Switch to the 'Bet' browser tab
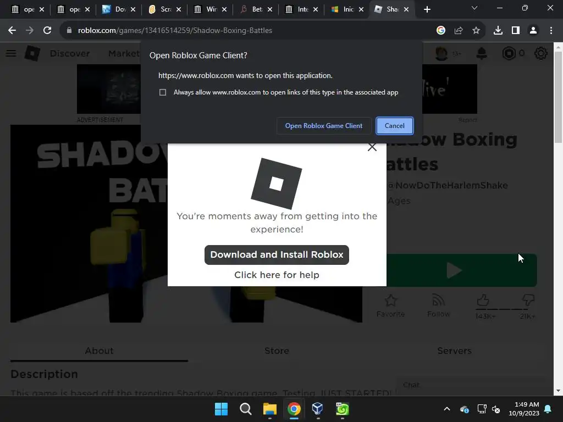563x422 pixels. click(x=257, y=9)
